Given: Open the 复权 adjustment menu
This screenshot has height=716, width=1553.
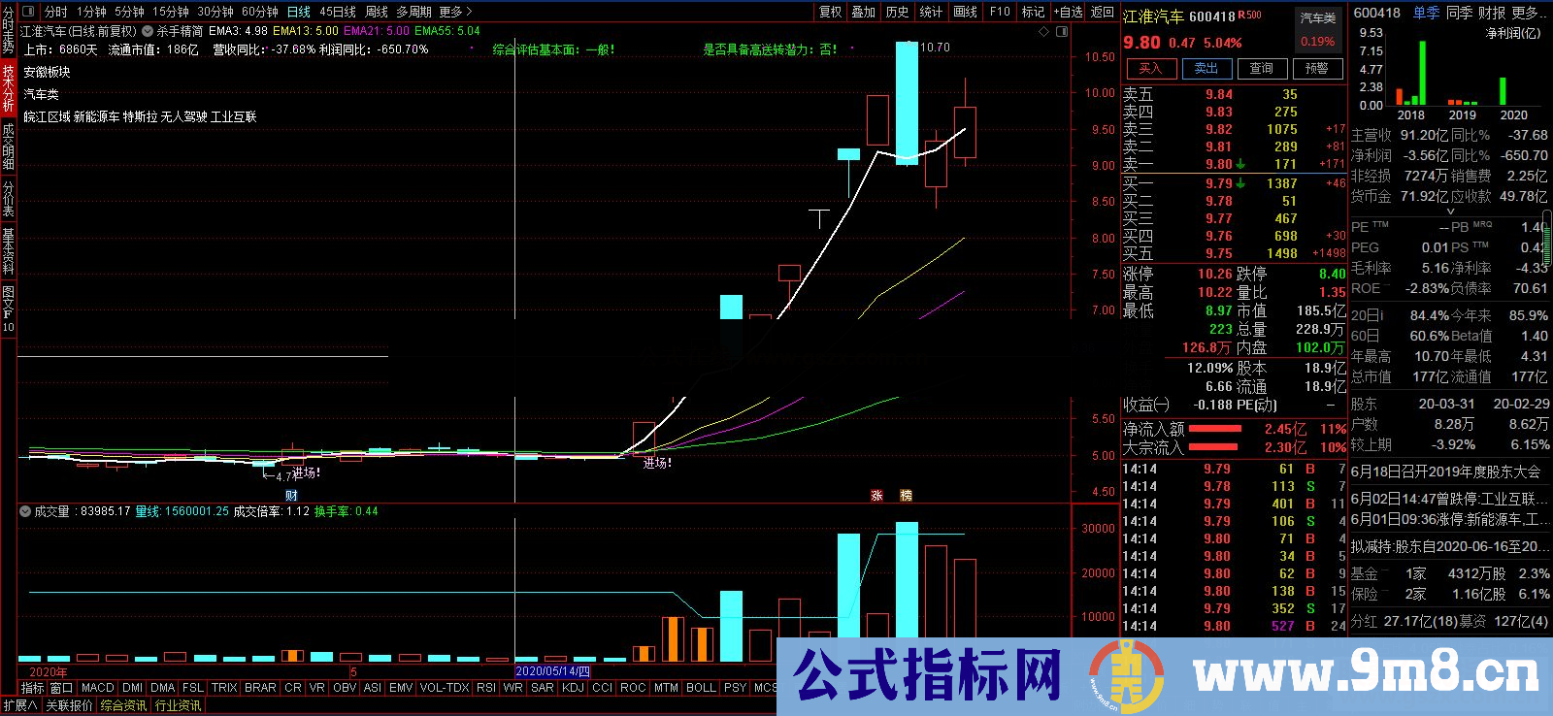Looking at the screenshot, I should click(830, 12).
